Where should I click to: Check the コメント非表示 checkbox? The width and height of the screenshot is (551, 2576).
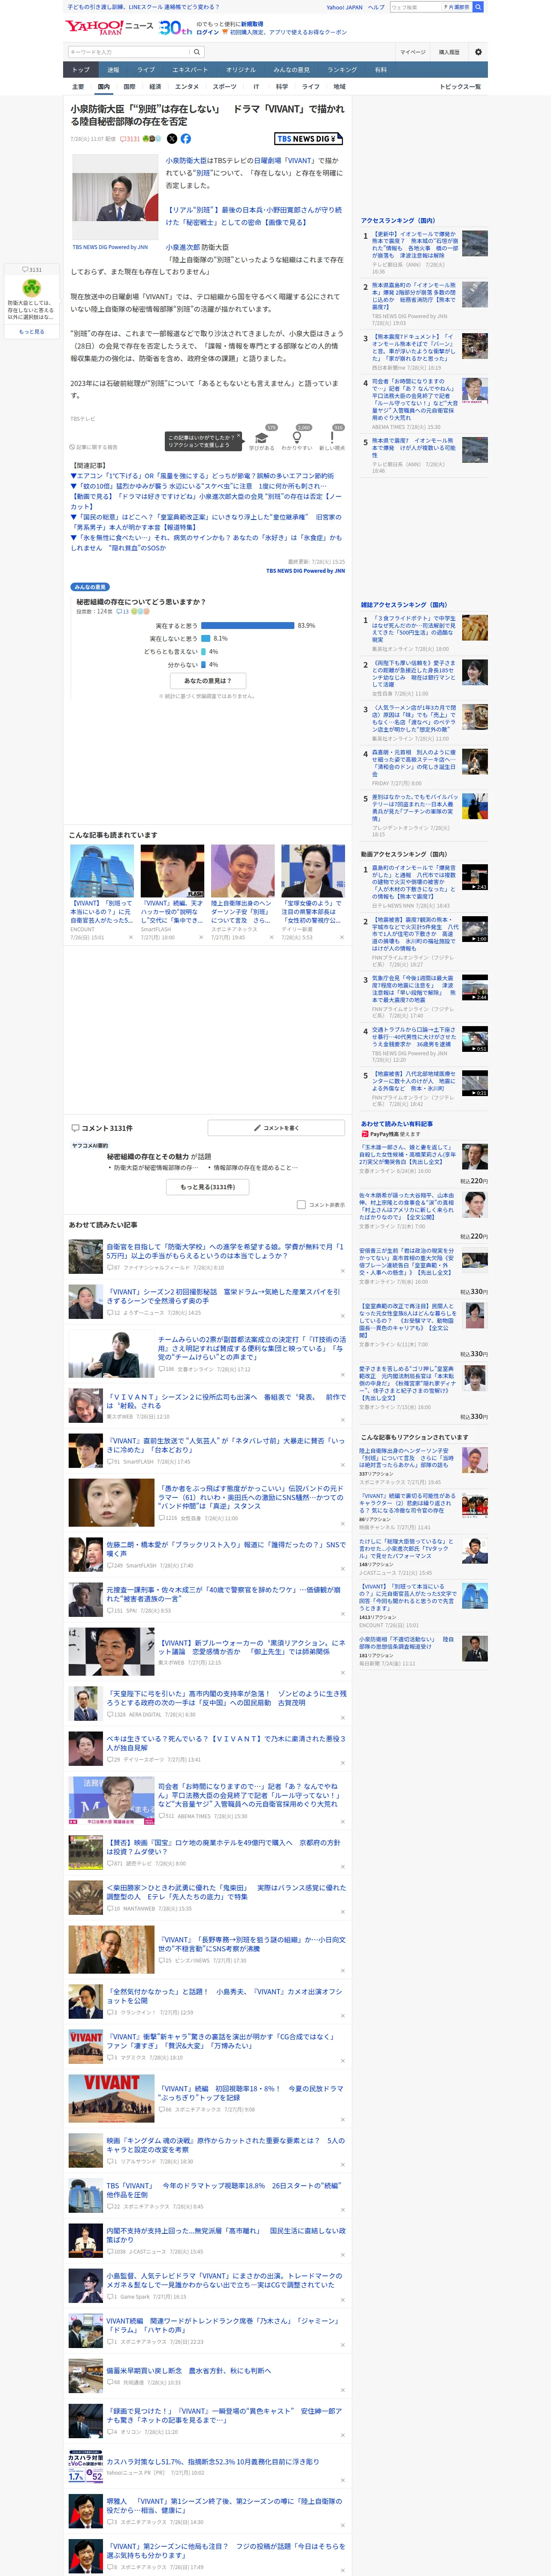coord(301,1205)
